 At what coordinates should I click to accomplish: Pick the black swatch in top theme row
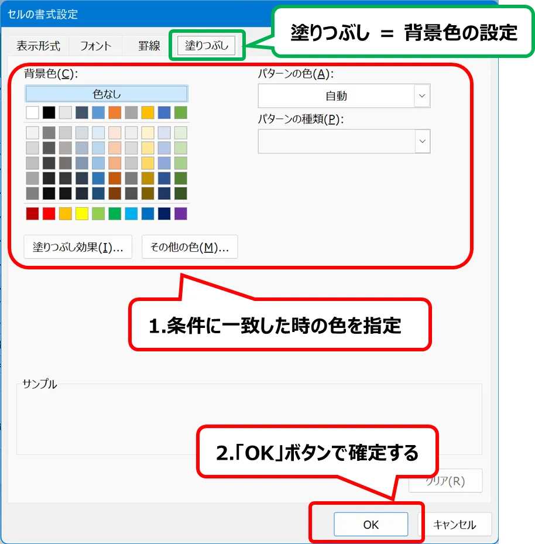[49, 112]
